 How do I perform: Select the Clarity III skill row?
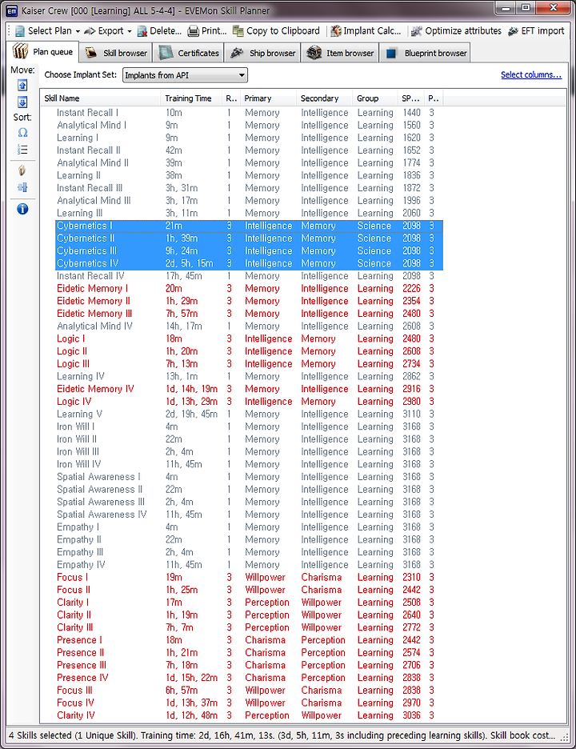pos(249,627)
